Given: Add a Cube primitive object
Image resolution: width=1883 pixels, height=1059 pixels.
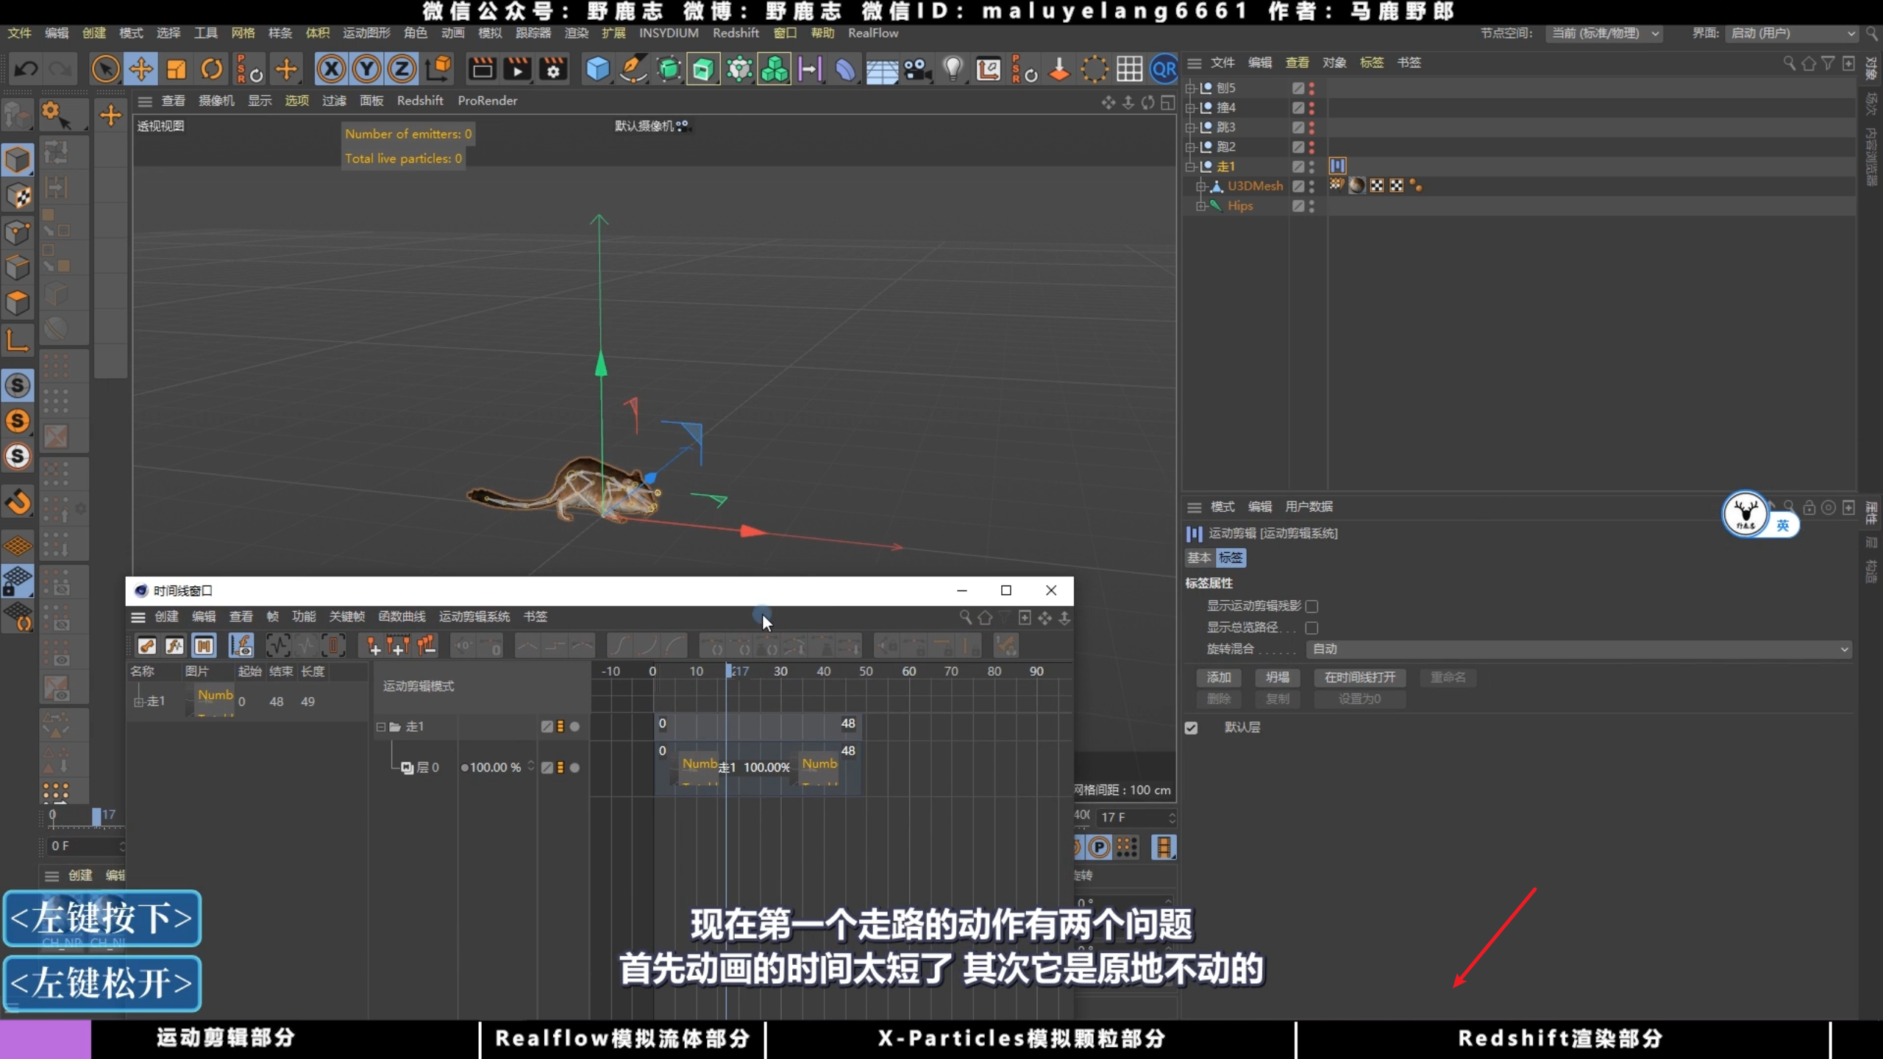Looking at the screenshot, I should click(597, 70).
